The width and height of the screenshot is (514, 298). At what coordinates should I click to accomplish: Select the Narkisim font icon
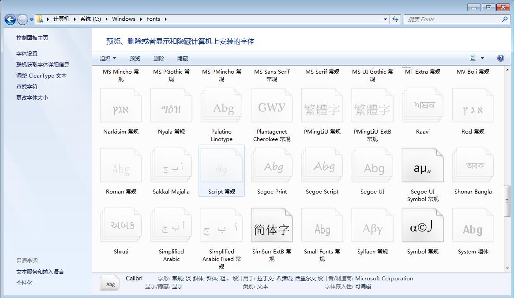pyautogui.click(x=121, y=105)
